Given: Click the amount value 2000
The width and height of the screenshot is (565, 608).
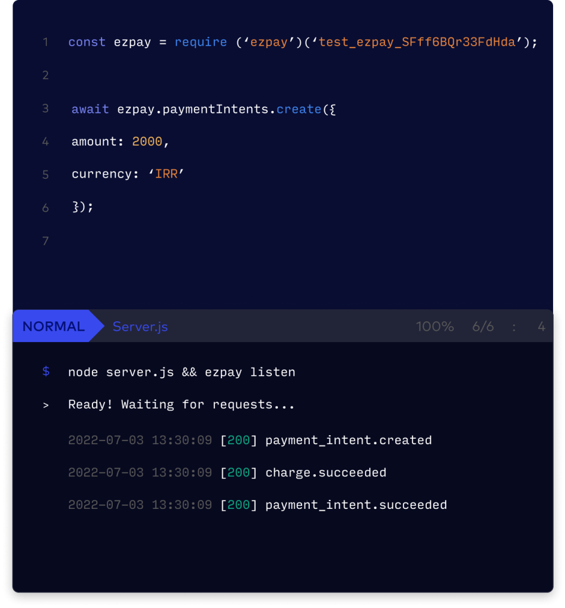Looking at the screenshot, I should pyautogui.click(x=147, y=141).
